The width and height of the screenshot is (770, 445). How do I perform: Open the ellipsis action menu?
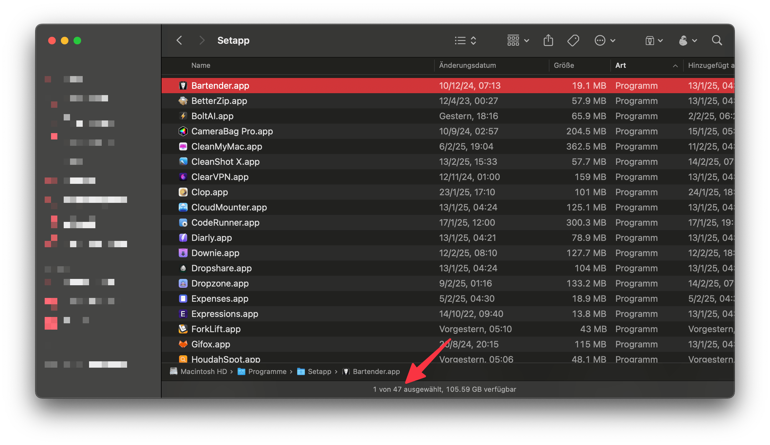click(x=605, y=41)
